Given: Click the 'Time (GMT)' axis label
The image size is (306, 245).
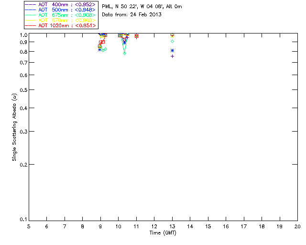Looking at the screenshot, I should [x=163, y=233].
